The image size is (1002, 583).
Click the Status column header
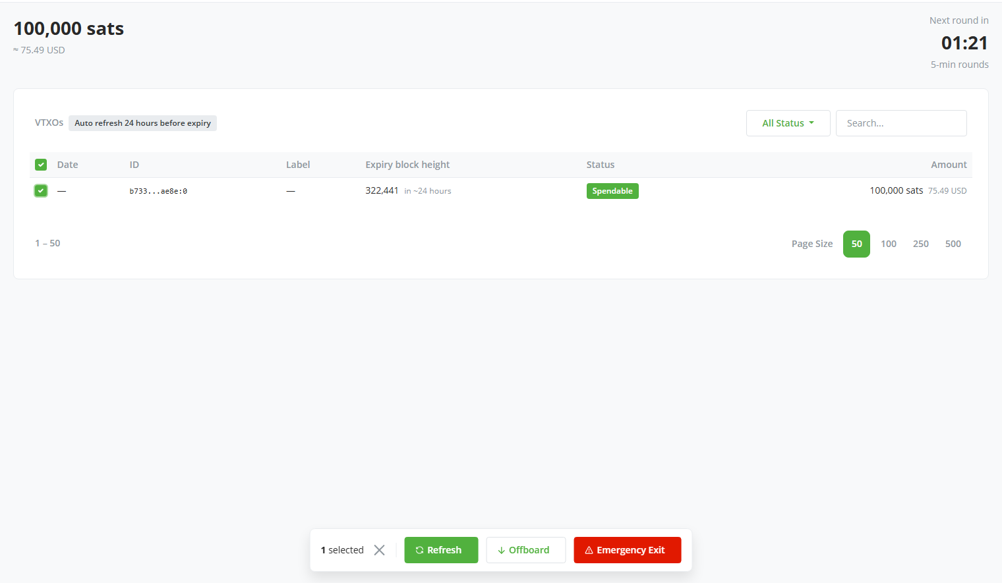[601, 165]
